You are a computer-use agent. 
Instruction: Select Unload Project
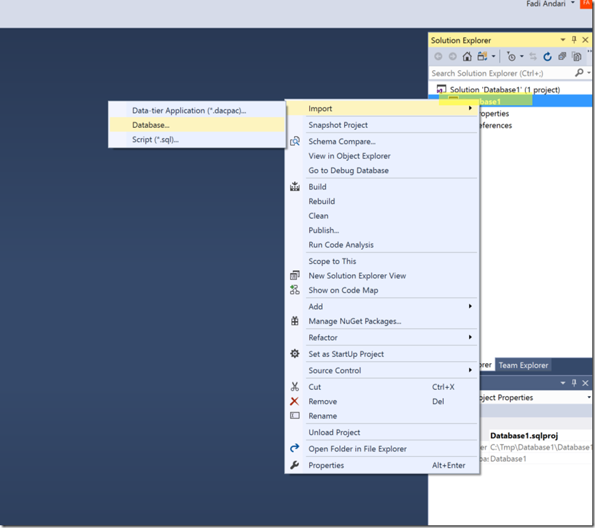tap(382, 432)
